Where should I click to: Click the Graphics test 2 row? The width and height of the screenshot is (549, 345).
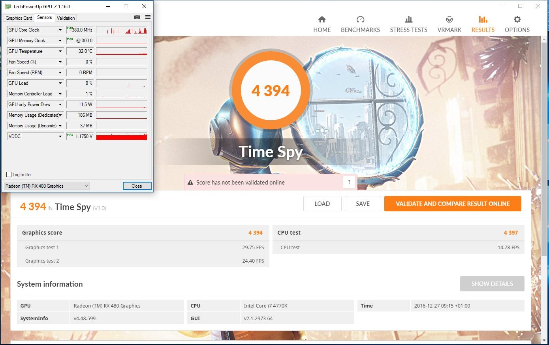[x=143, y=261]
